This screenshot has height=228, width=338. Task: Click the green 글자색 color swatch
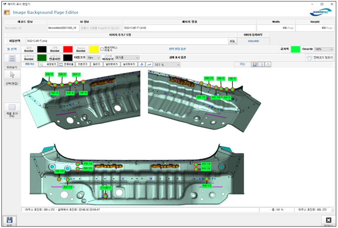[x=296, y=49]
